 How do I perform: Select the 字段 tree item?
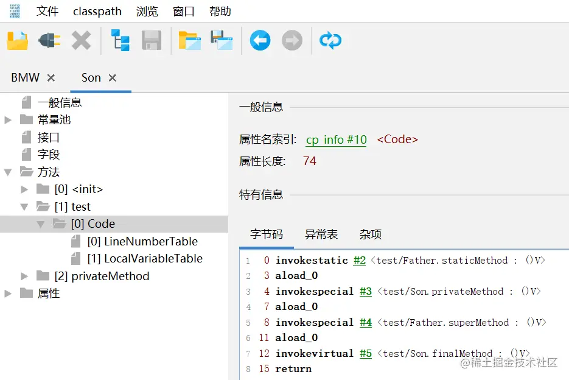point(48,155)
